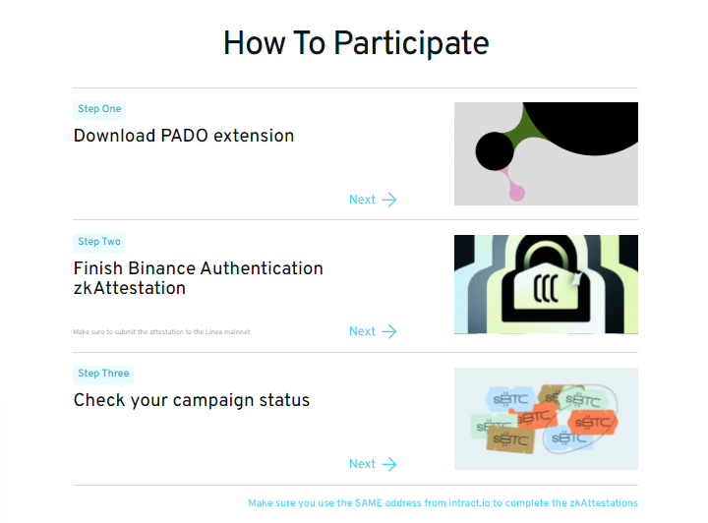Select the Step Two badge
Screen dimensions: 708x523
[x=99, y=242]
